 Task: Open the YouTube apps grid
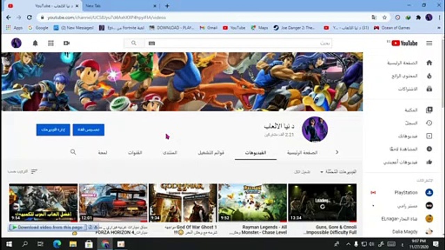click(51, 43)
